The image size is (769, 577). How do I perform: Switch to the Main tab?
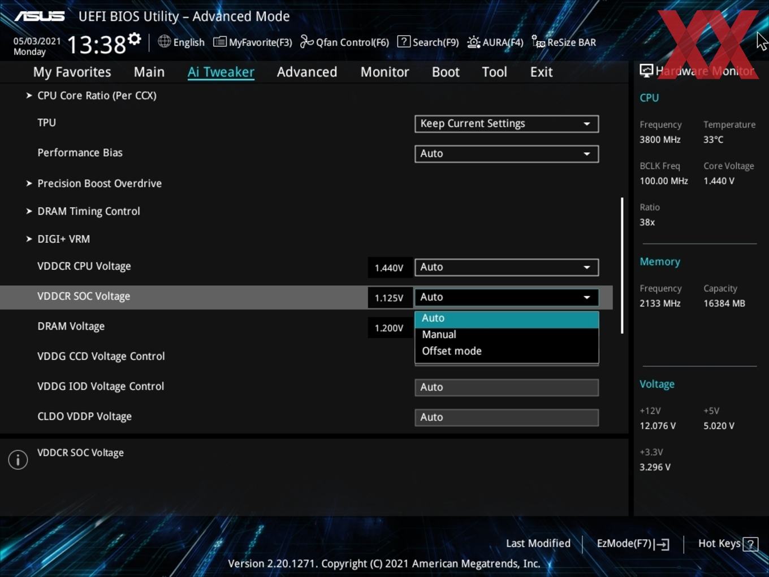149,72
